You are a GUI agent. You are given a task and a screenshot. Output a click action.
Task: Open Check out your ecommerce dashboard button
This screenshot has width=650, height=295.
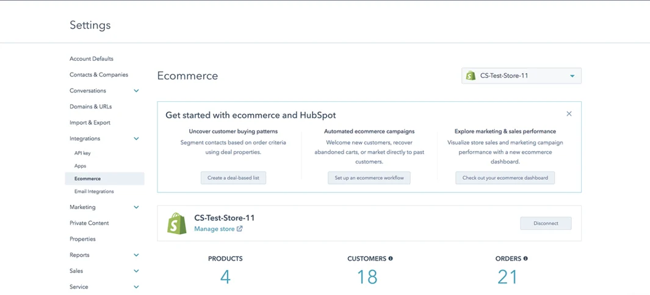505,178
